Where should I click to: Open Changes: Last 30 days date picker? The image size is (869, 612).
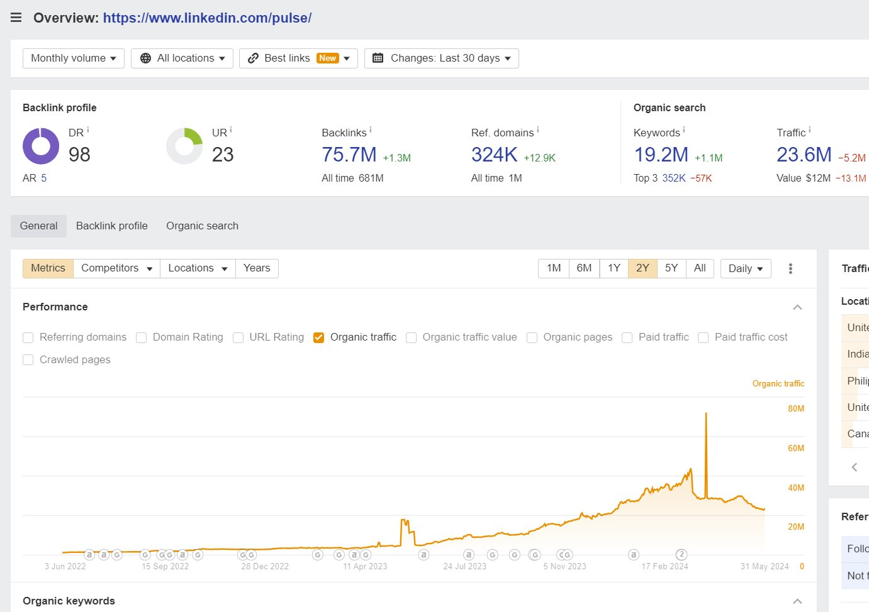(x=442, y=58)
